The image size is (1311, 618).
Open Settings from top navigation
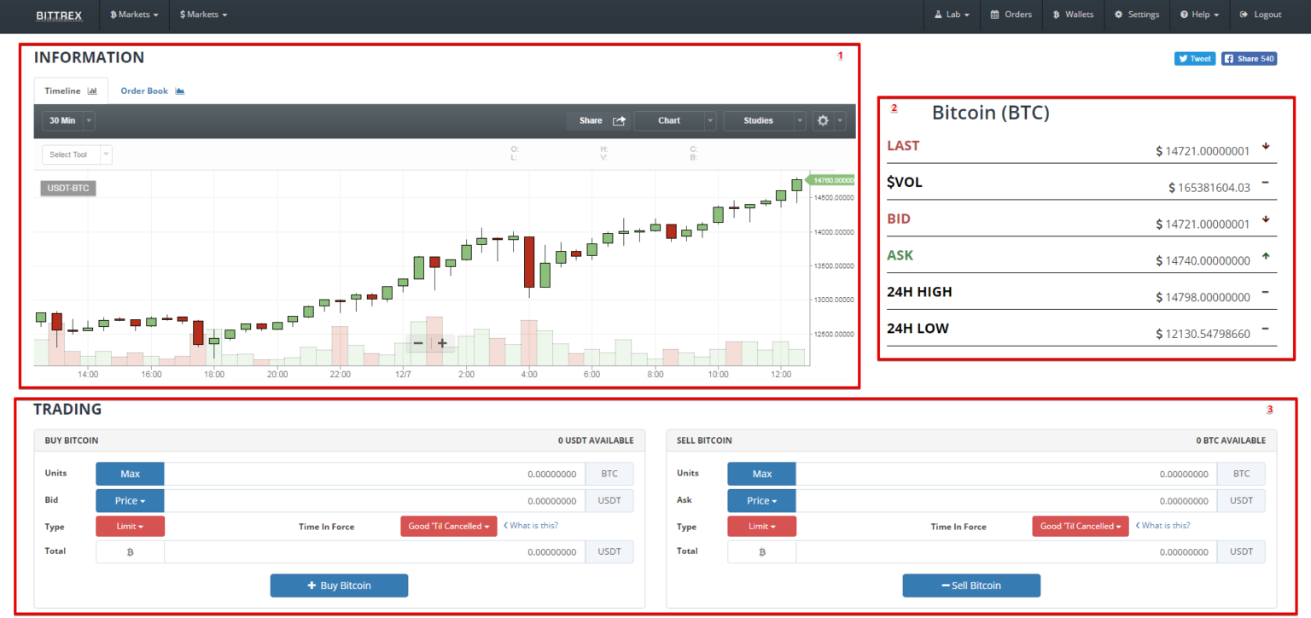coord(1137,15)
